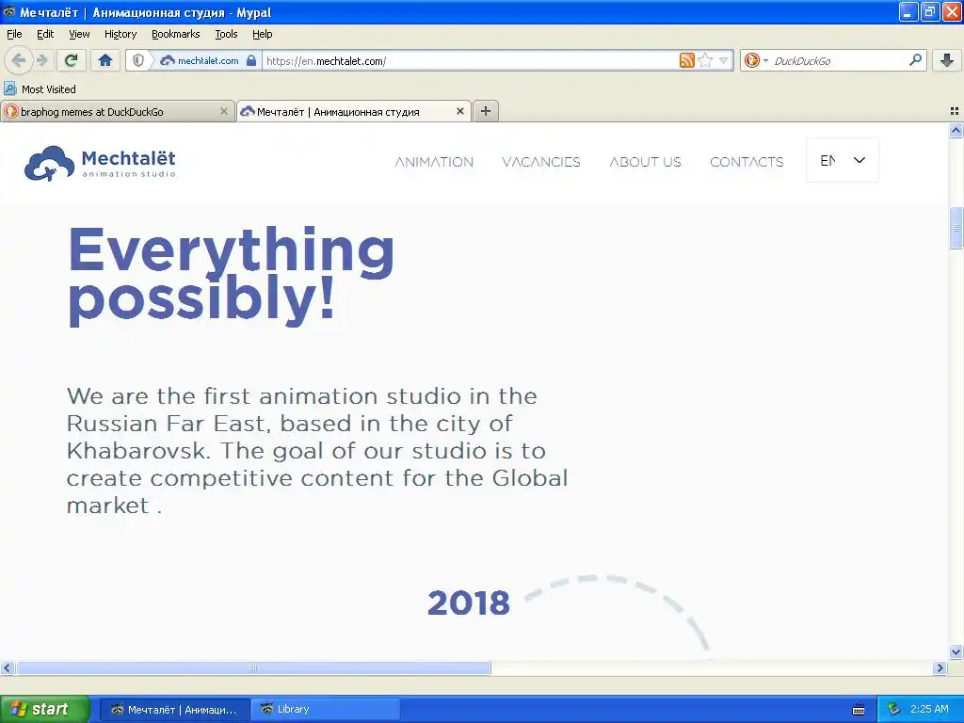Open the ANIMATION nav link
Image resolution: width=964 pixels, height=723 pixels.
434,162
